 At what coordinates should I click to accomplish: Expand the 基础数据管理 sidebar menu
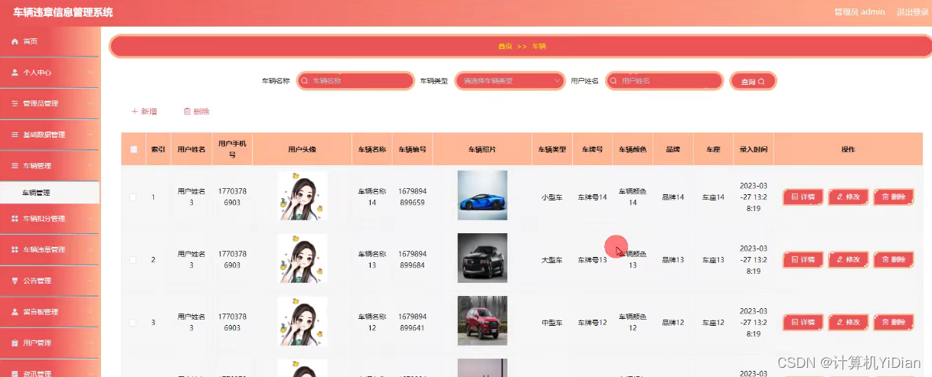tap(50, 135)
